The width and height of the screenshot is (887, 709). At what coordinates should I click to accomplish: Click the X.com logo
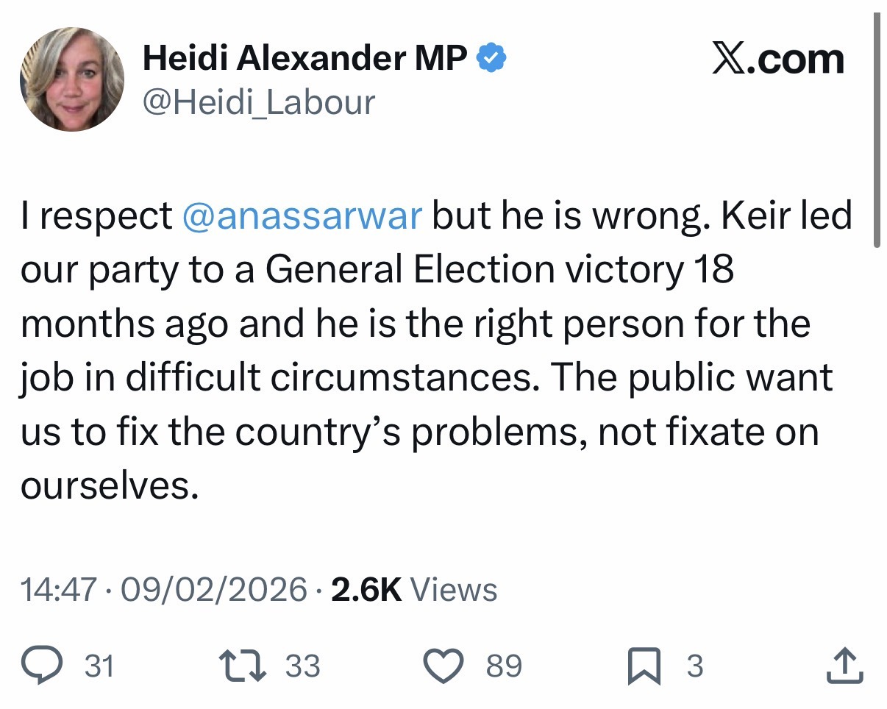777,59
